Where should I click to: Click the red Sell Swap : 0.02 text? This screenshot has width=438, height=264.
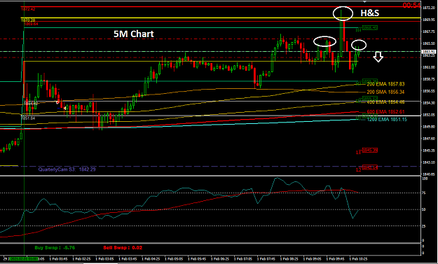(x=123, y=247)
